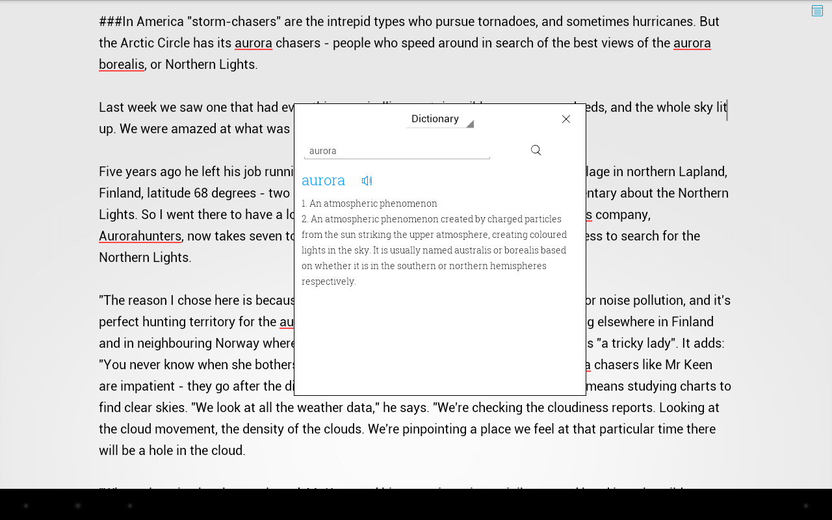This screenshot has width=832, height=520.
Task: Click definition 2 about charged particles
Action: pos(434,250)
